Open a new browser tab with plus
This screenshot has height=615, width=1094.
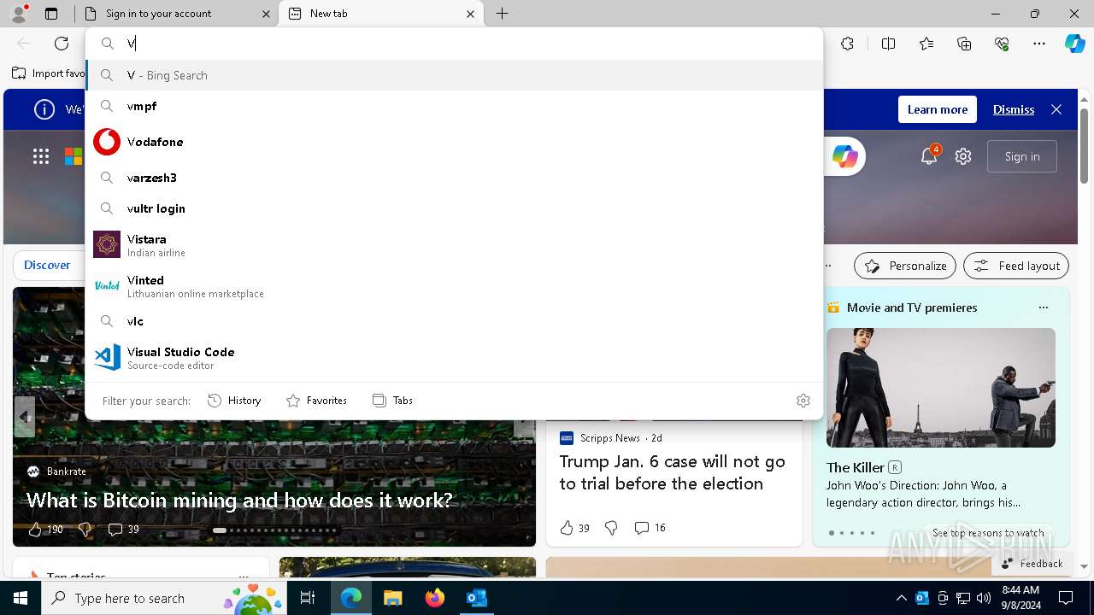503,14
